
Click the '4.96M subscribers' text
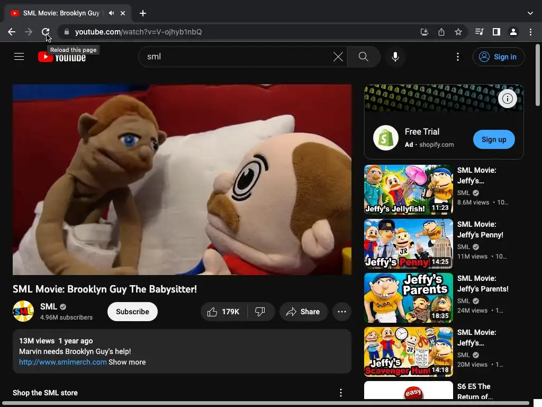point(66,317)
